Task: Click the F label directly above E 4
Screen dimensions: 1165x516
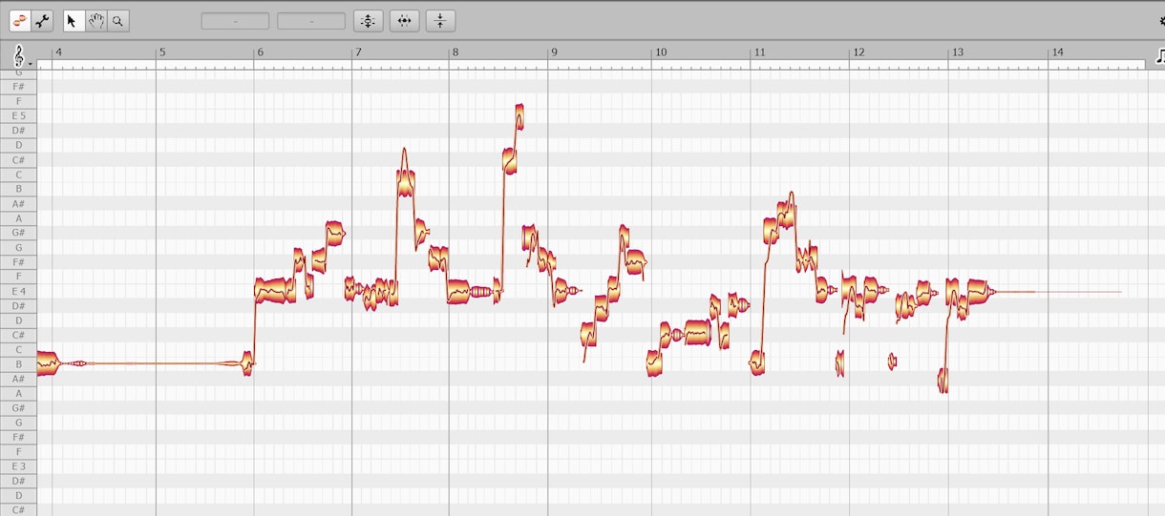Action: (18, 276)
